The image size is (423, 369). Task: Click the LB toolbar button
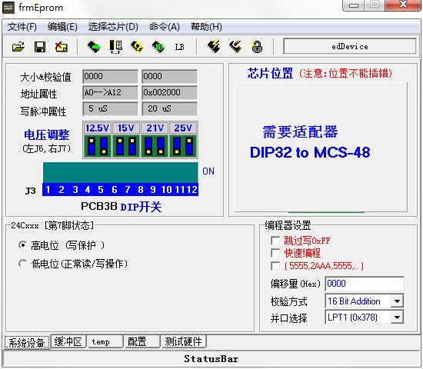180,47
